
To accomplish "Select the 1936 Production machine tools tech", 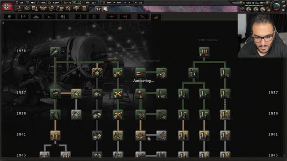I will pos(55,52).
